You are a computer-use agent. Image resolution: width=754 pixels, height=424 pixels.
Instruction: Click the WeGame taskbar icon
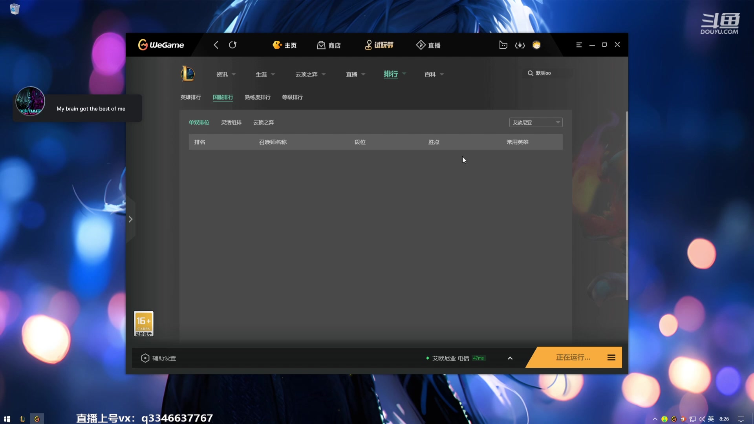pos(37,419)
